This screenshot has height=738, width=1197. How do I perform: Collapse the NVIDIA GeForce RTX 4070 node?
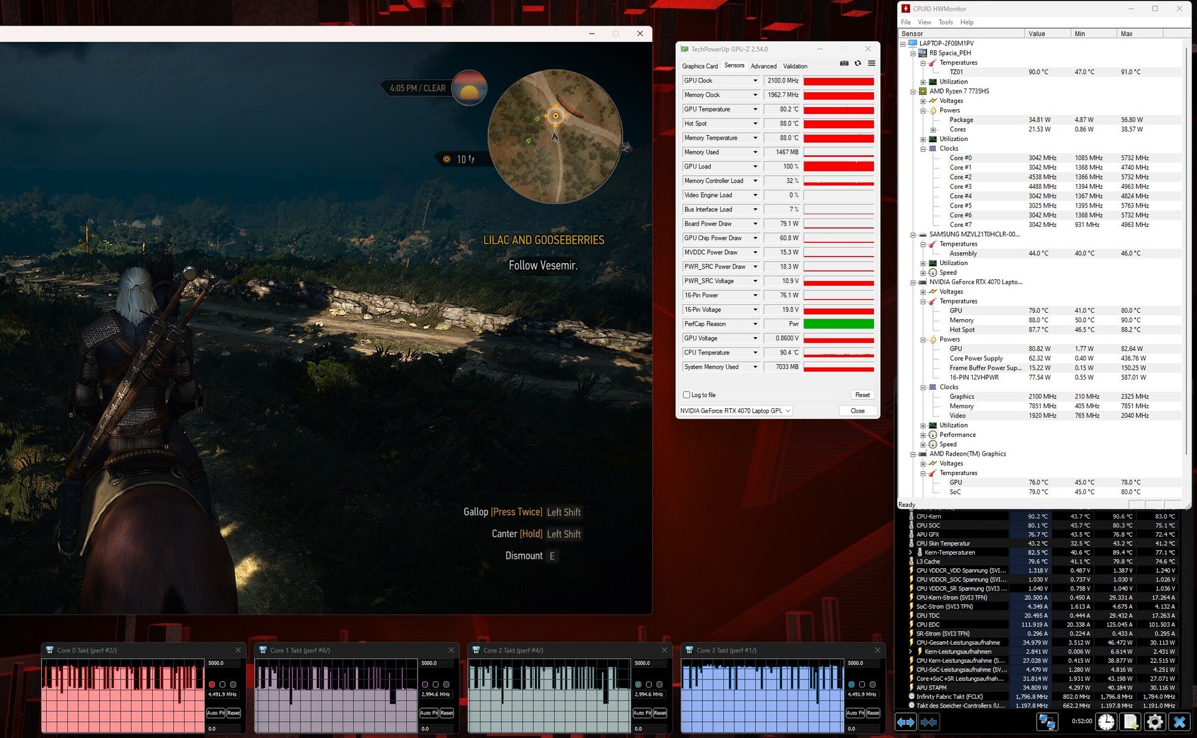[x=913, y=282]
